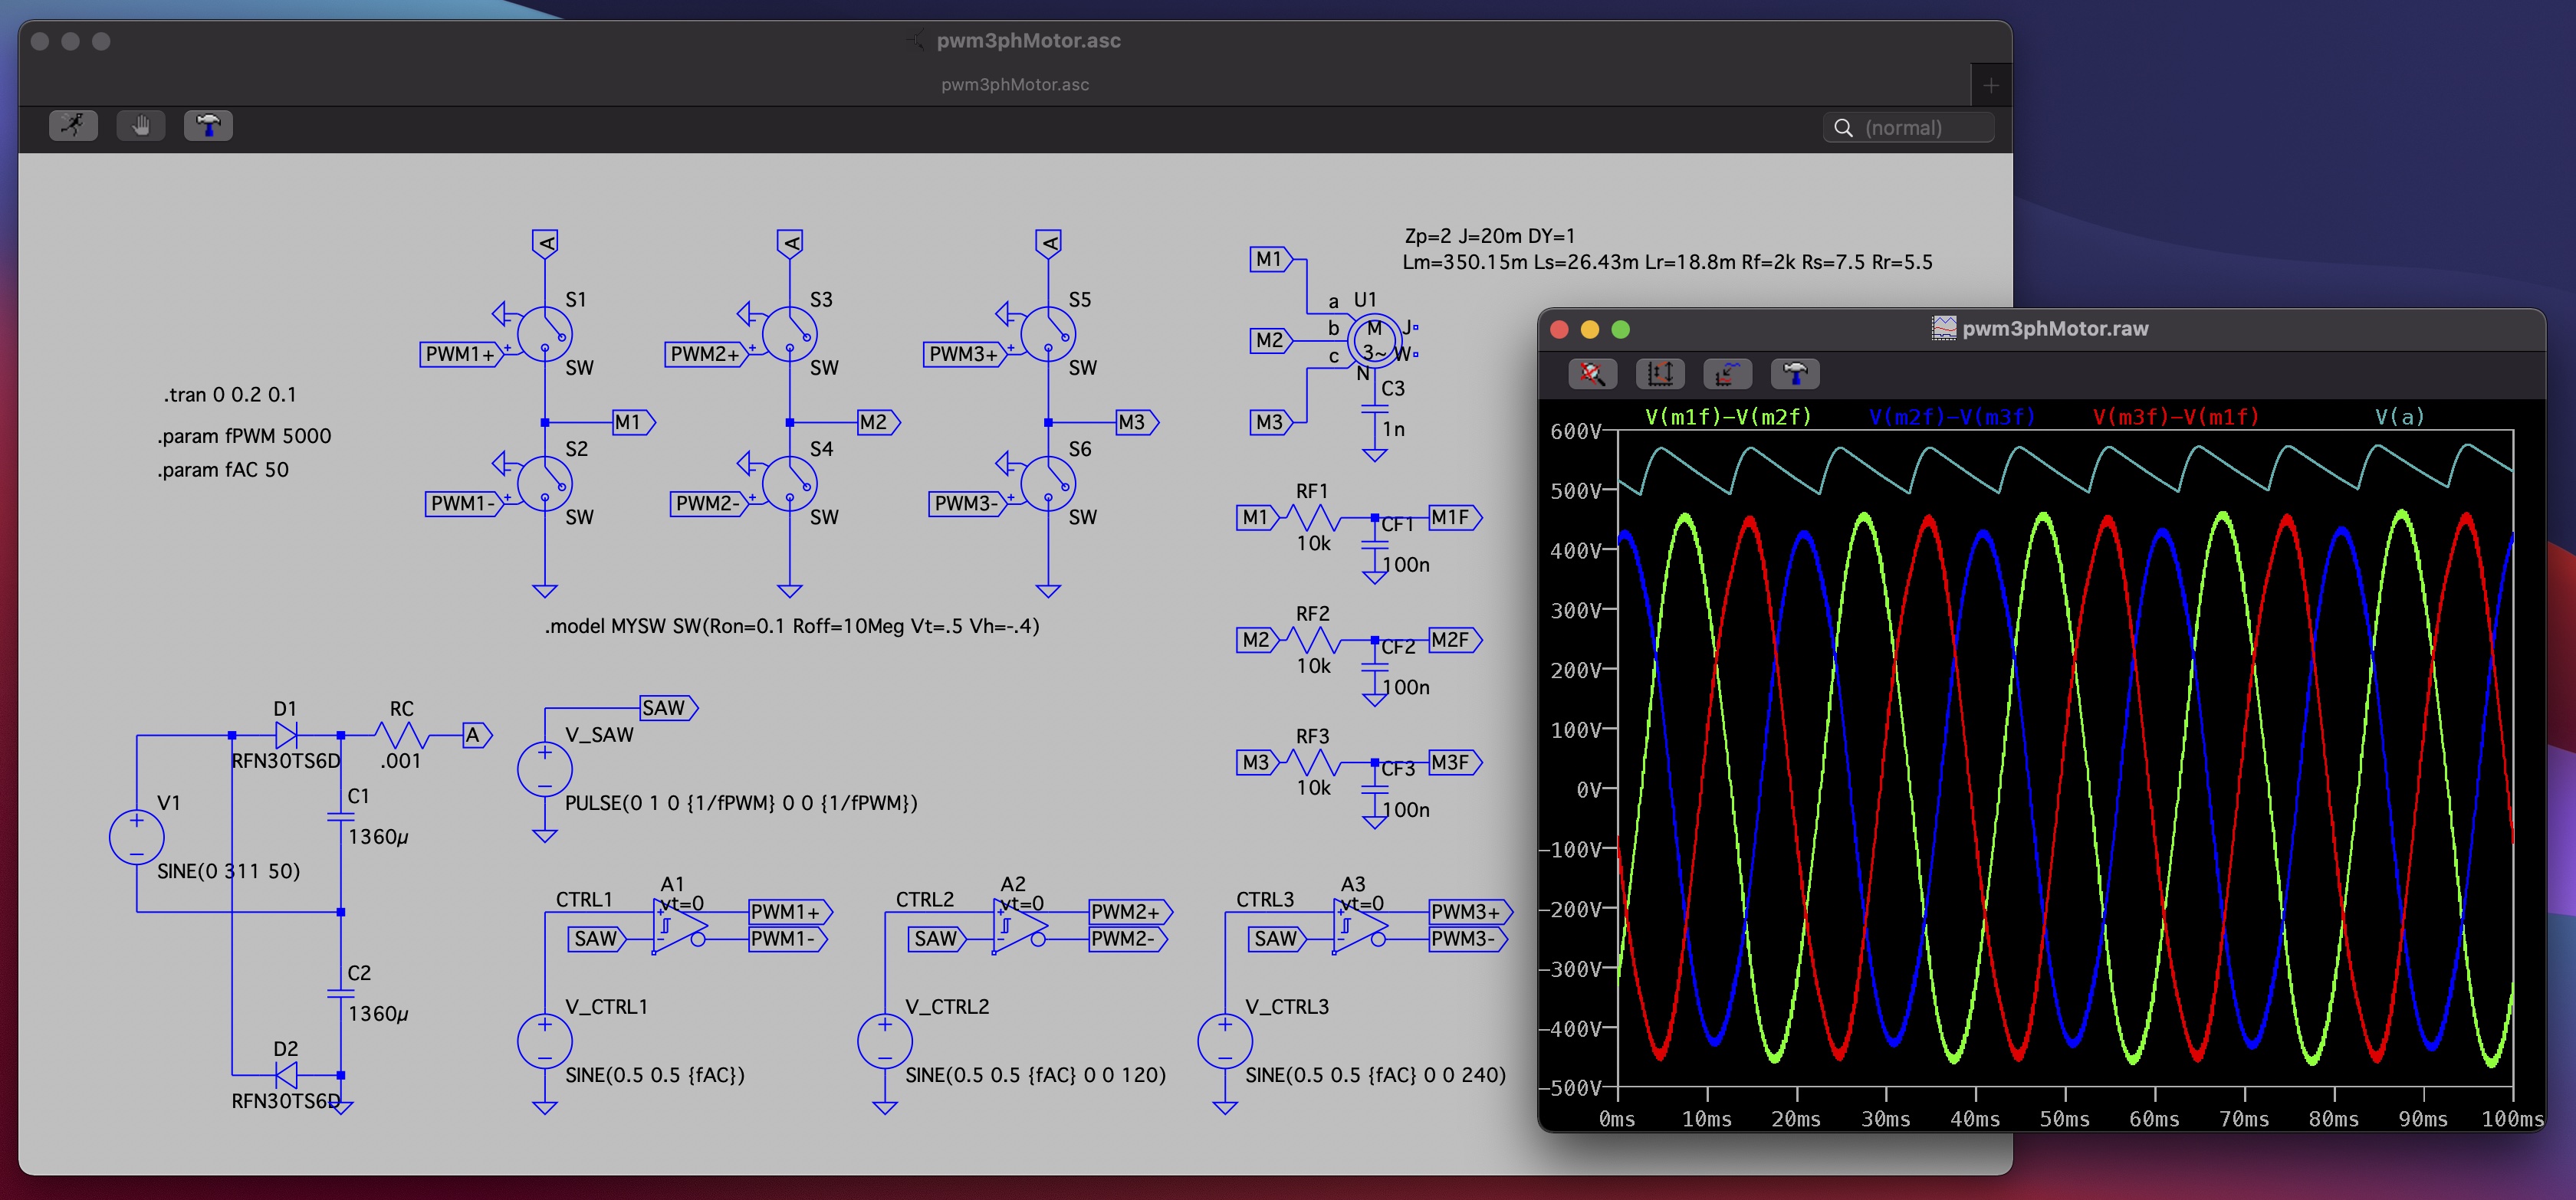
Task: Click the V(m3f)-V(m1f) red trace label
Action: (2175, 417)
